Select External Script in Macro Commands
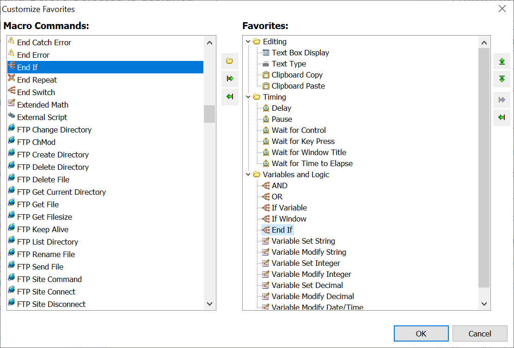 click(x=42, y=117)
